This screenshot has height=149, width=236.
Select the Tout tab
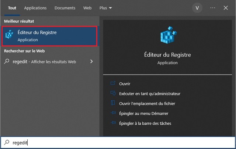(12, 8)
